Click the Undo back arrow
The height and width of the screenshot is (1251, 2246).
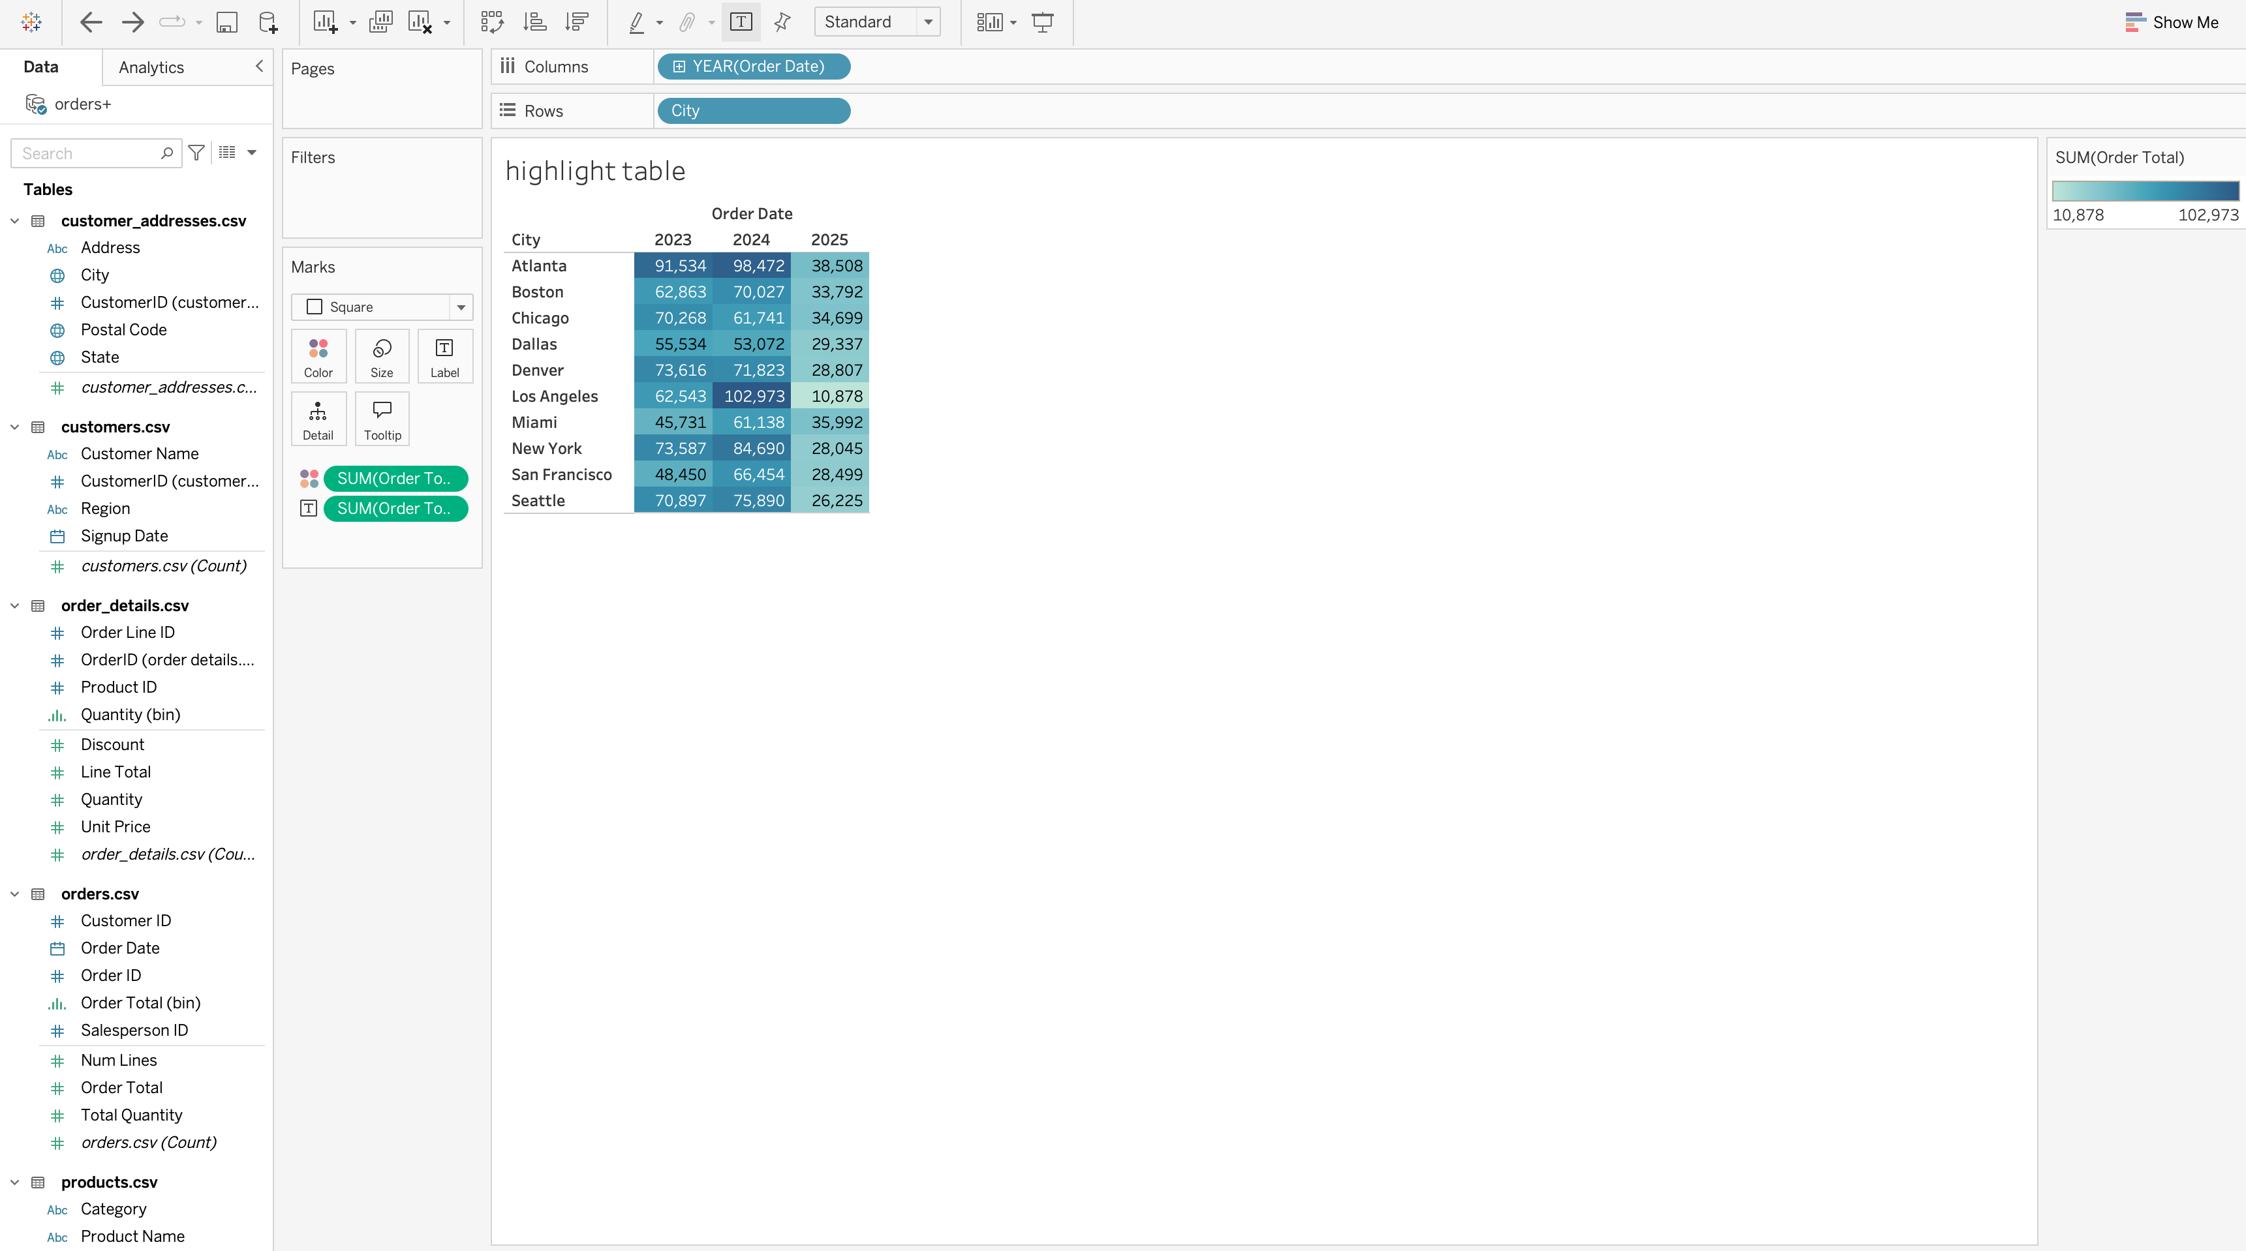point(91,22)
